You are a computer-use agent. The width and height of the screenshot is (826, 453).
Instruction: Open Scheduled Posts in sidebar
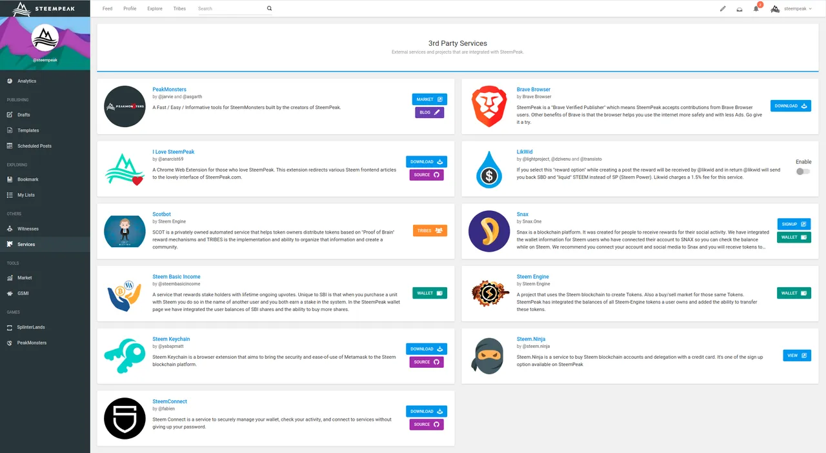pyautogui.click(x=45, y=146)
